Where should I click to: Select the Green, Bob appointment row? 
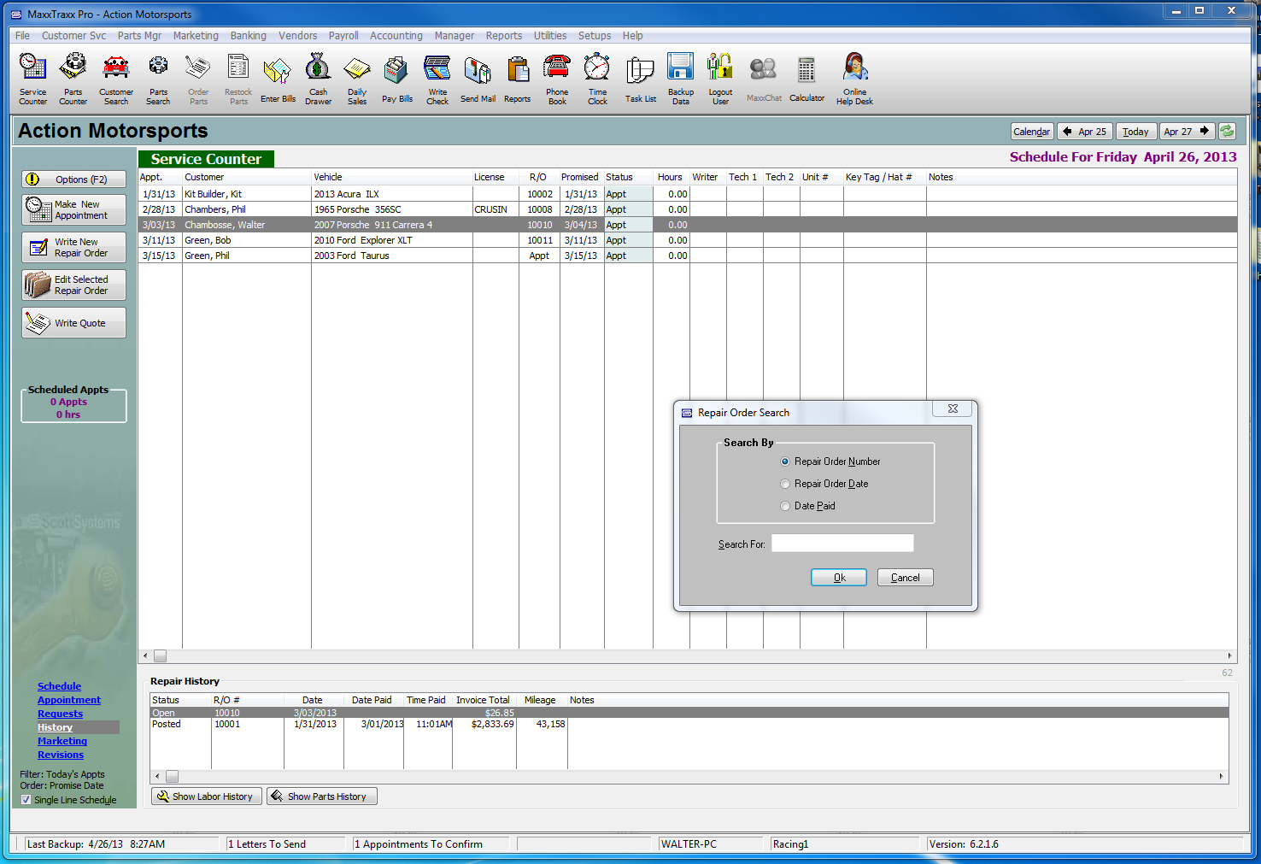(x=688, y=240)
